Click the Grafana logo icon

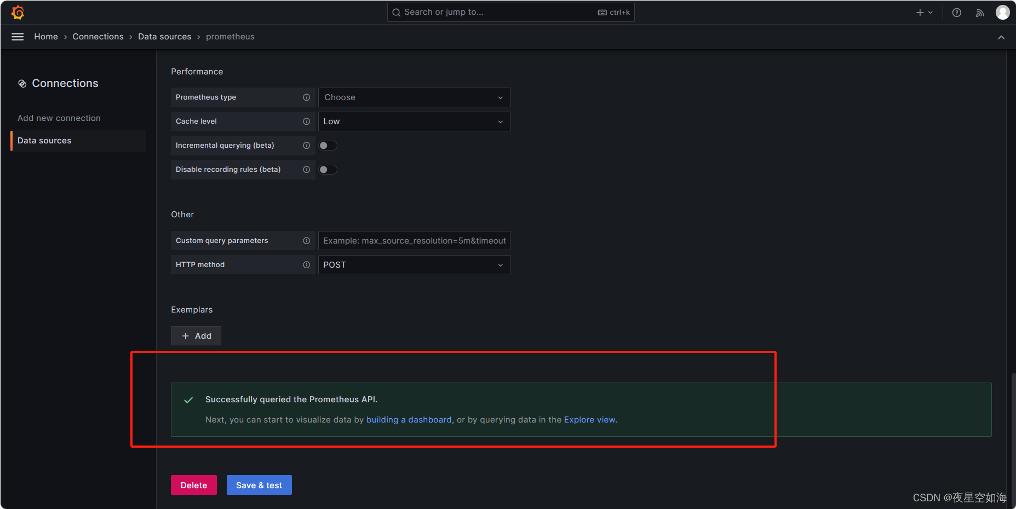tap(18, 12)
